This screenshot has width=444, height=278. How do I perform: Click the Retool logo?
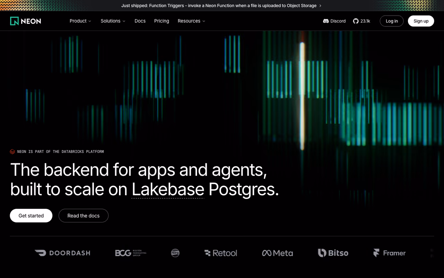tap(221, 253)
